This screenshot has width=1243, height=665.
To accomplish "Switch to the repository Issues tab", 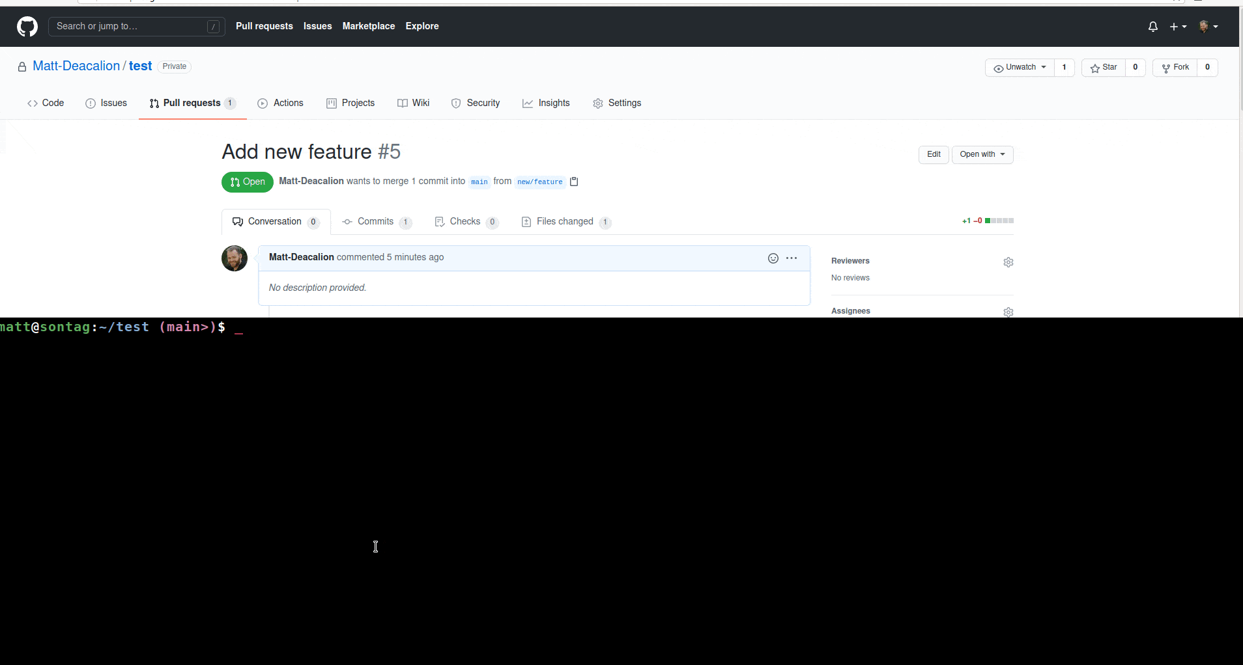I will pos(106,103).
